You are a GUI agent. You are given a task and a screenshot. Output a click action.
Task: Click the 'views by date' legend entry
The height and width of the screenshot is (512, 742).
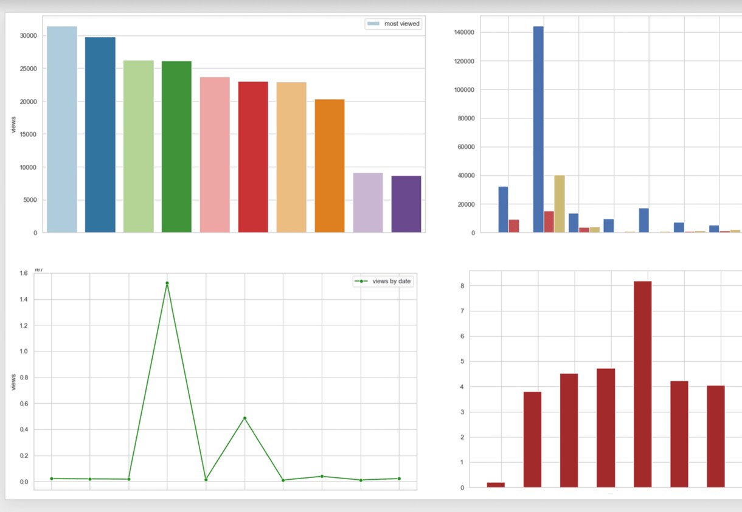click(x=383, y=282)
